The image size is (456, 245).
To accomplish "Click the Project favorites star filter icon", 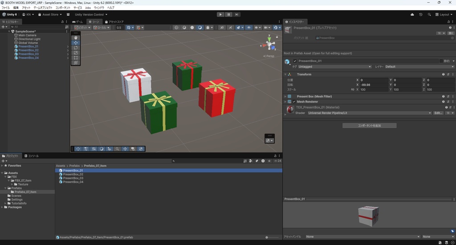I will click(269, 161).
